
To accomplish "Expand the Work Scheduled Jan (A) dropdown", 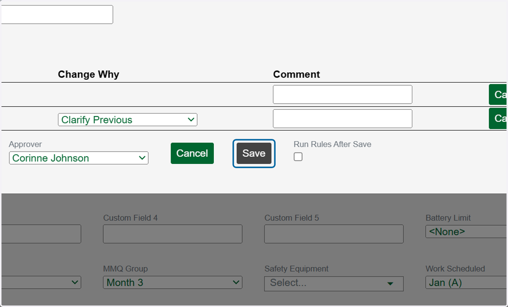I will 466,282.
